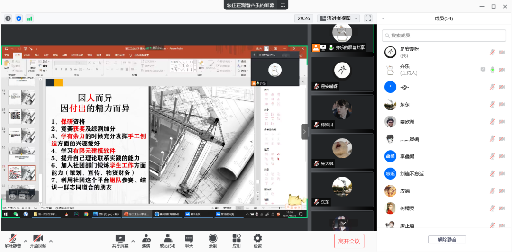Toggle camera icon for 是安暖呀
This screenshot has width=512, height=252.
point(502,52)
